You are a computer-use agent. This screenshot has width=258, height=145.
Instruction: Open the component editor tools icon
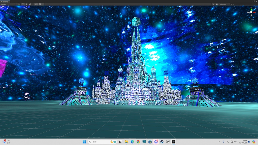(x=213, y=4)
